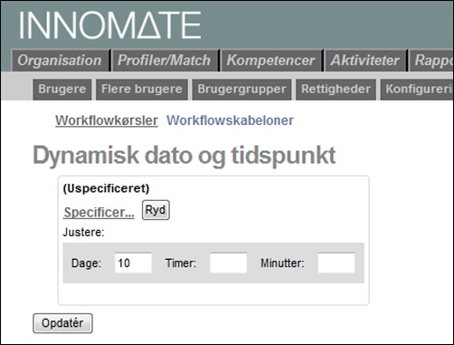Click the INNOMATE logo
Image resolution: width=454 pixels, height=345 pixels.
[110, 25]
